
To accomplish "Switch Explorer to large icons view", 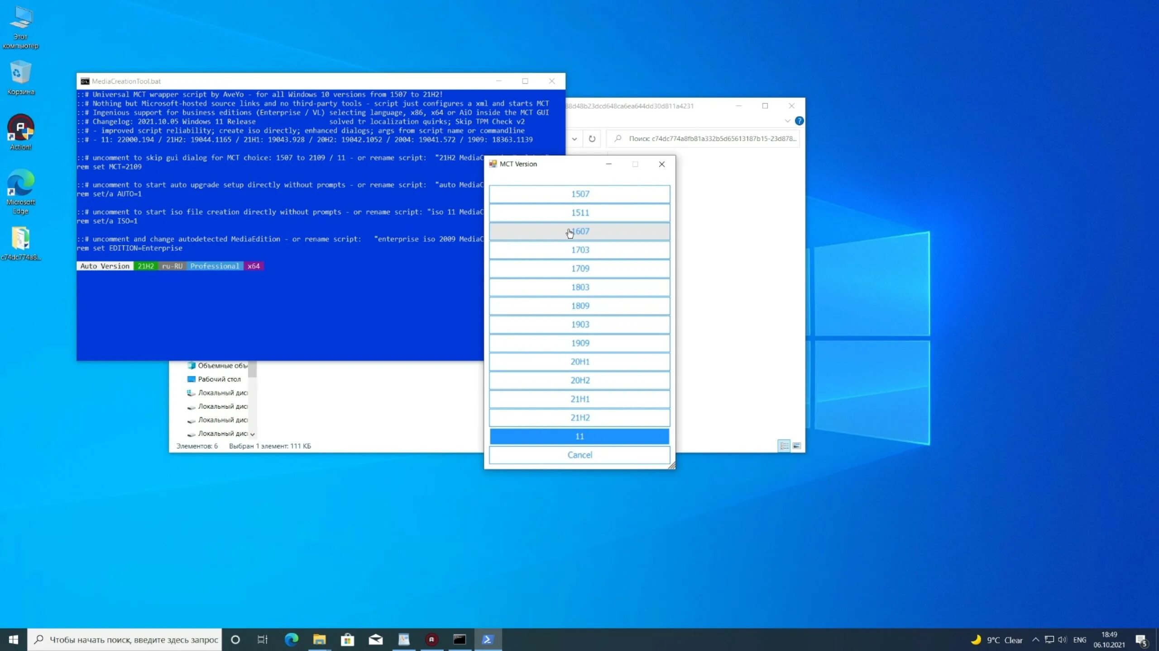I will click(x=797, y=446).
